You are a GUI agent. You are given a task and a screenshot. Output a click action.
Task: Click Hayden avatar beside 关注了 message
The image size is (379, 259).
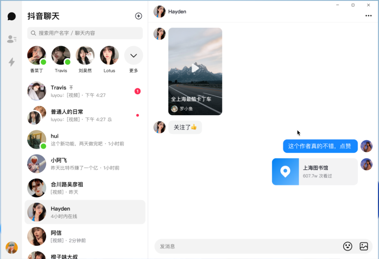pos(159,127)
